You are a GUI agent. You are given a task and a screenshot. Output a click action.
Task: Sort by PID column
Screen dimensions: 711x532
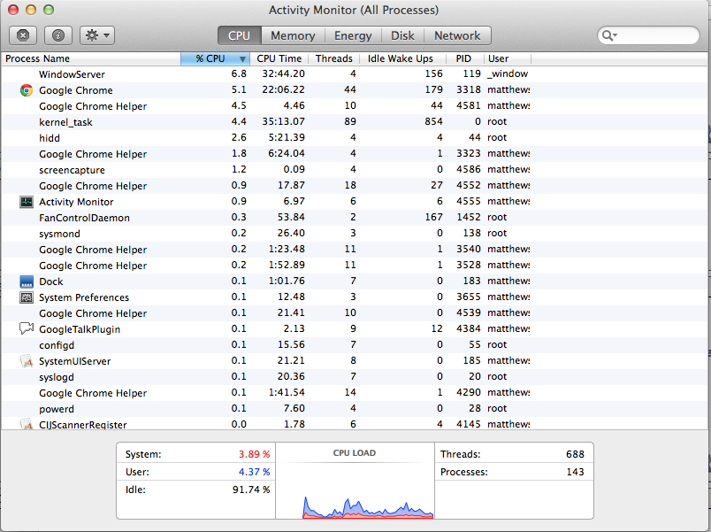coord(463,58)
